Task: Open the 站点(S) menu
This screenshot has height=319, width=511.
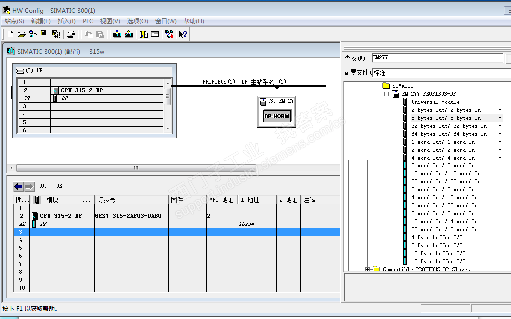Action: point(14,21)
